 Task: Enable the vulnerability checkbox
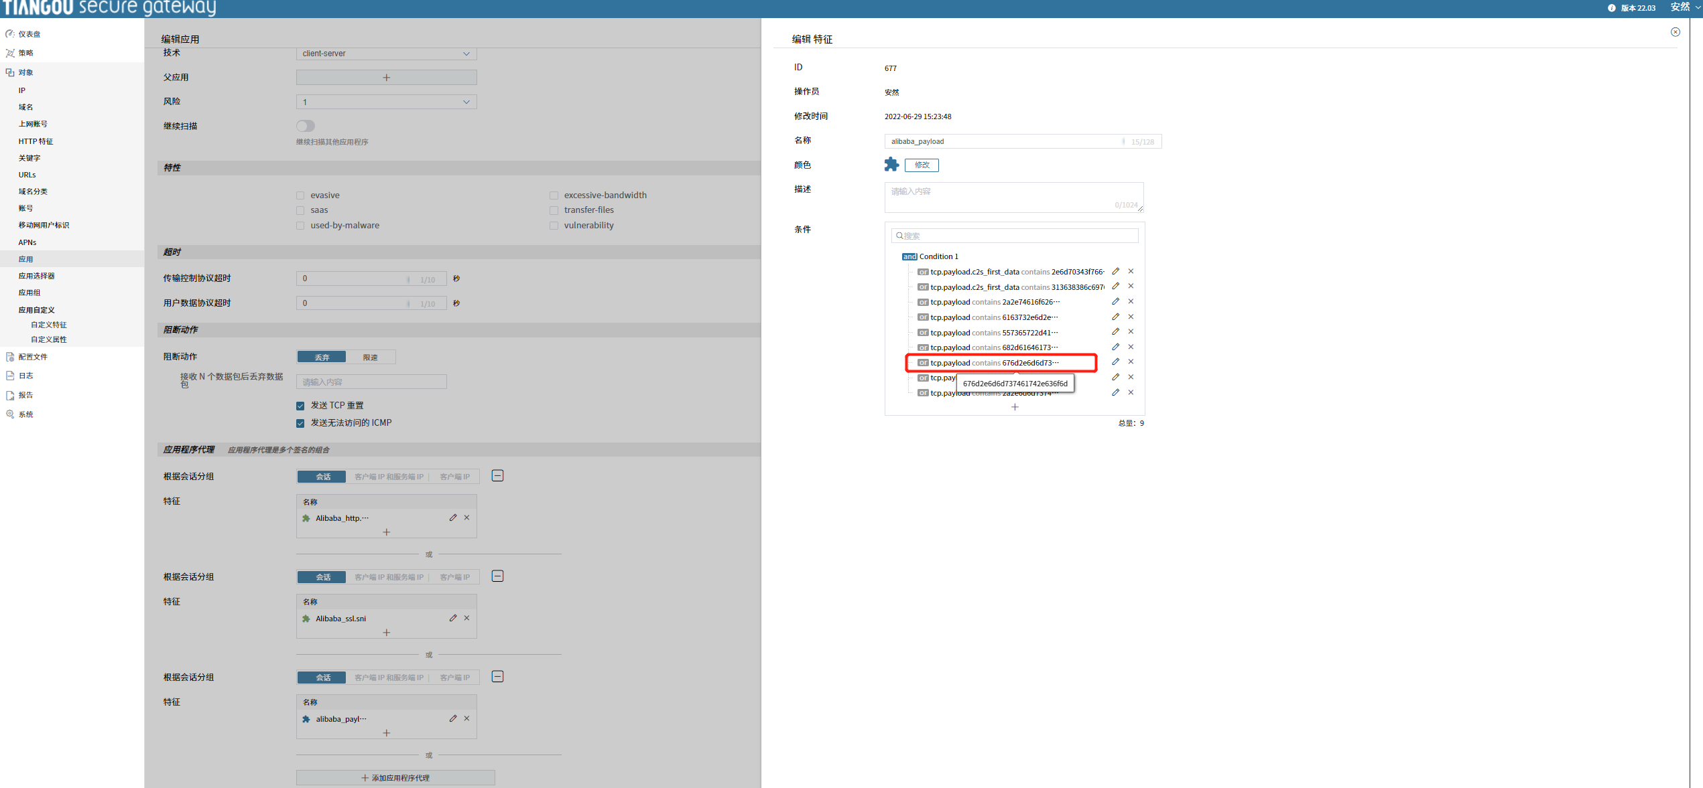point(554,226)
